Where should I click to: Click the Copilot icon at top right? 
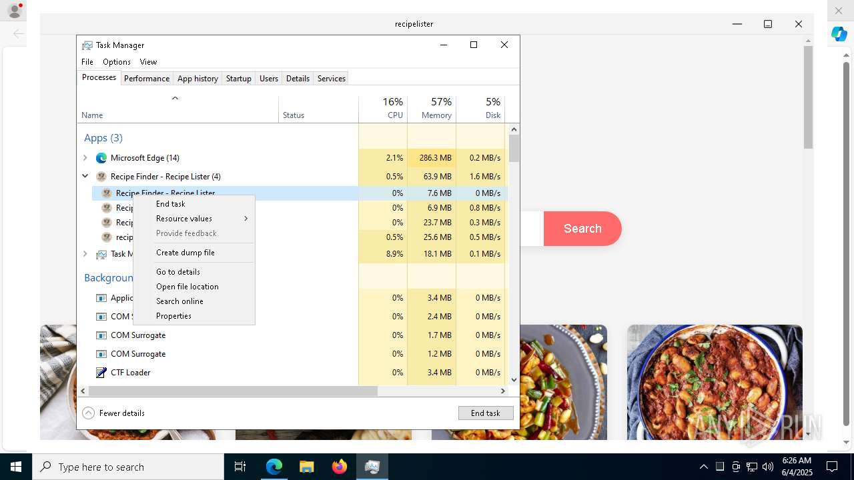839,34
